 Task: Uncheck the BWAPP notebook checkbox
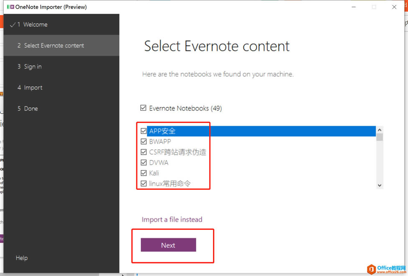pos(144,141)
